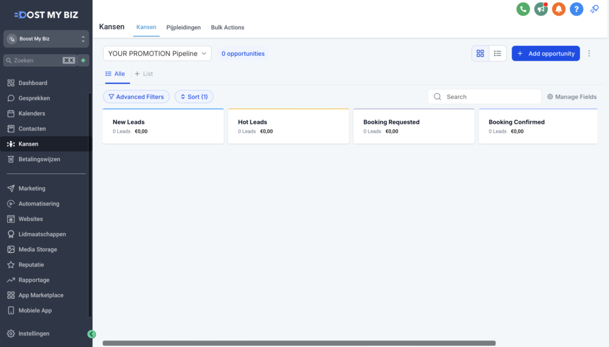Click the green lightning quick actions icon

[x=83, y=60]
